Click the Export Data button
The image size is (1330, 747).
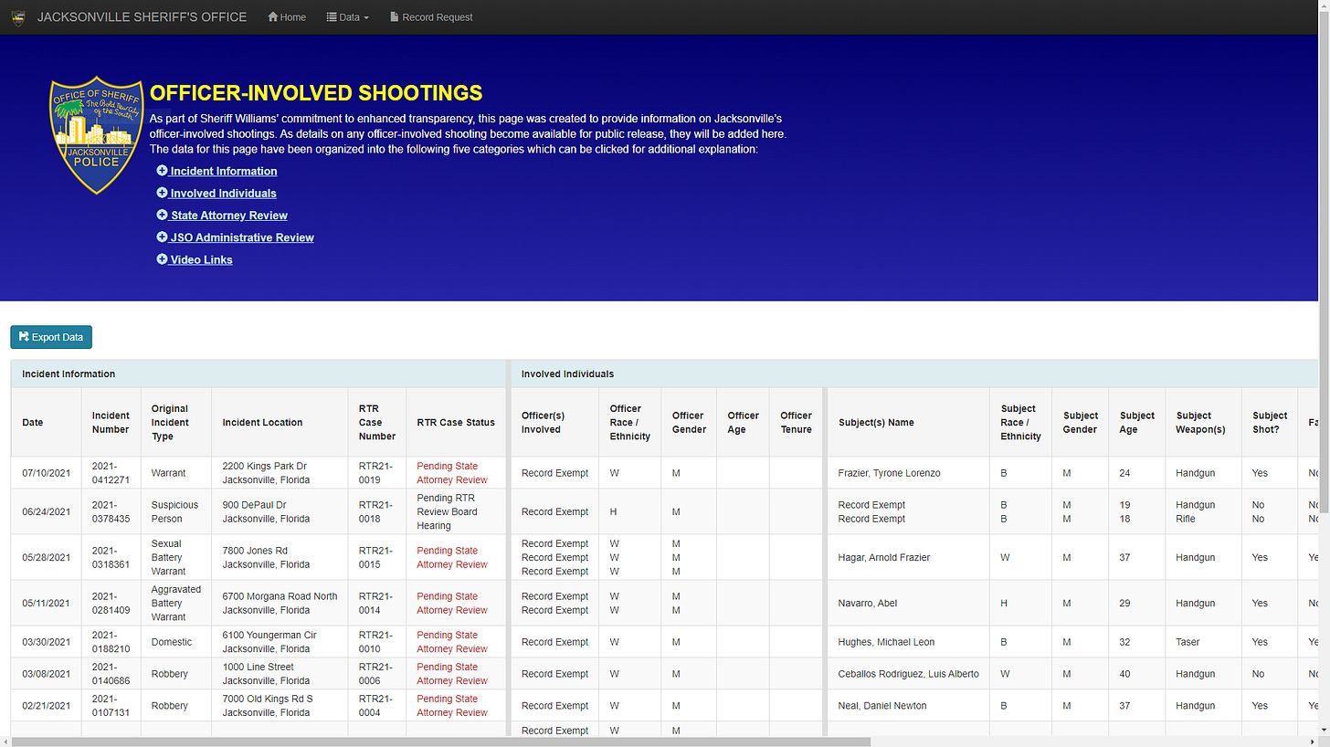[x=51, y=337]
